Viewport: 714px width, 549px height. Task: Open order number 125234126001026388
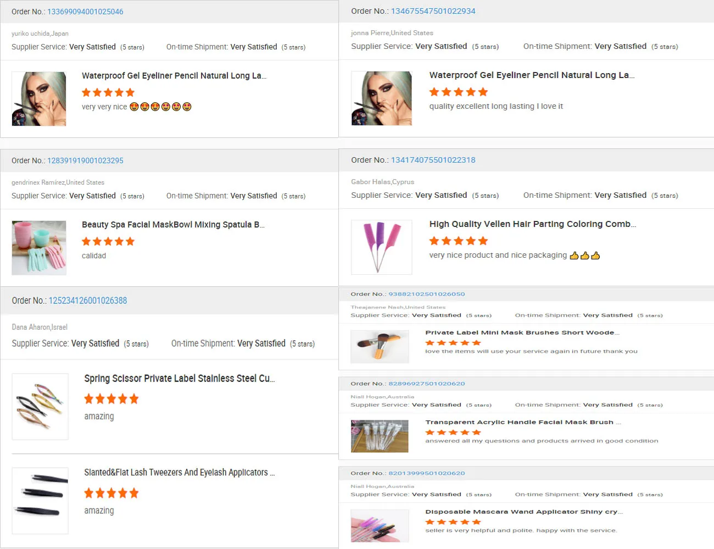pos(88,301)
